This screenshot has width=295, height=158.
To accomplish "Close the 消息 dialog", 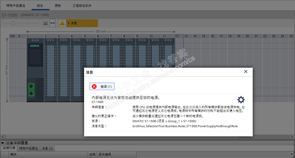I will 246,72.
